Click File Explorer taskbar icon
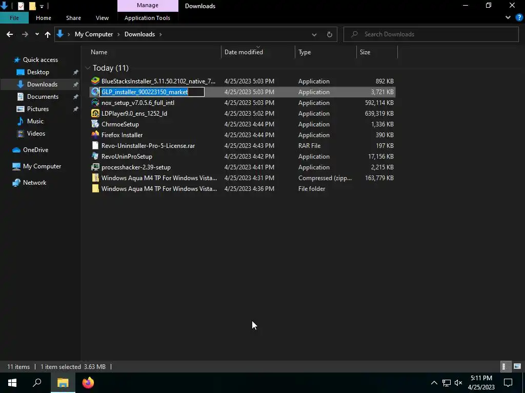The image size is (525, 393). [x=63, y=383]
